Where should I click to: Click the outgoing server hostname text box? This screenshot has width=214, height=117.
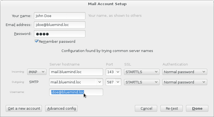tap(73, 82)
